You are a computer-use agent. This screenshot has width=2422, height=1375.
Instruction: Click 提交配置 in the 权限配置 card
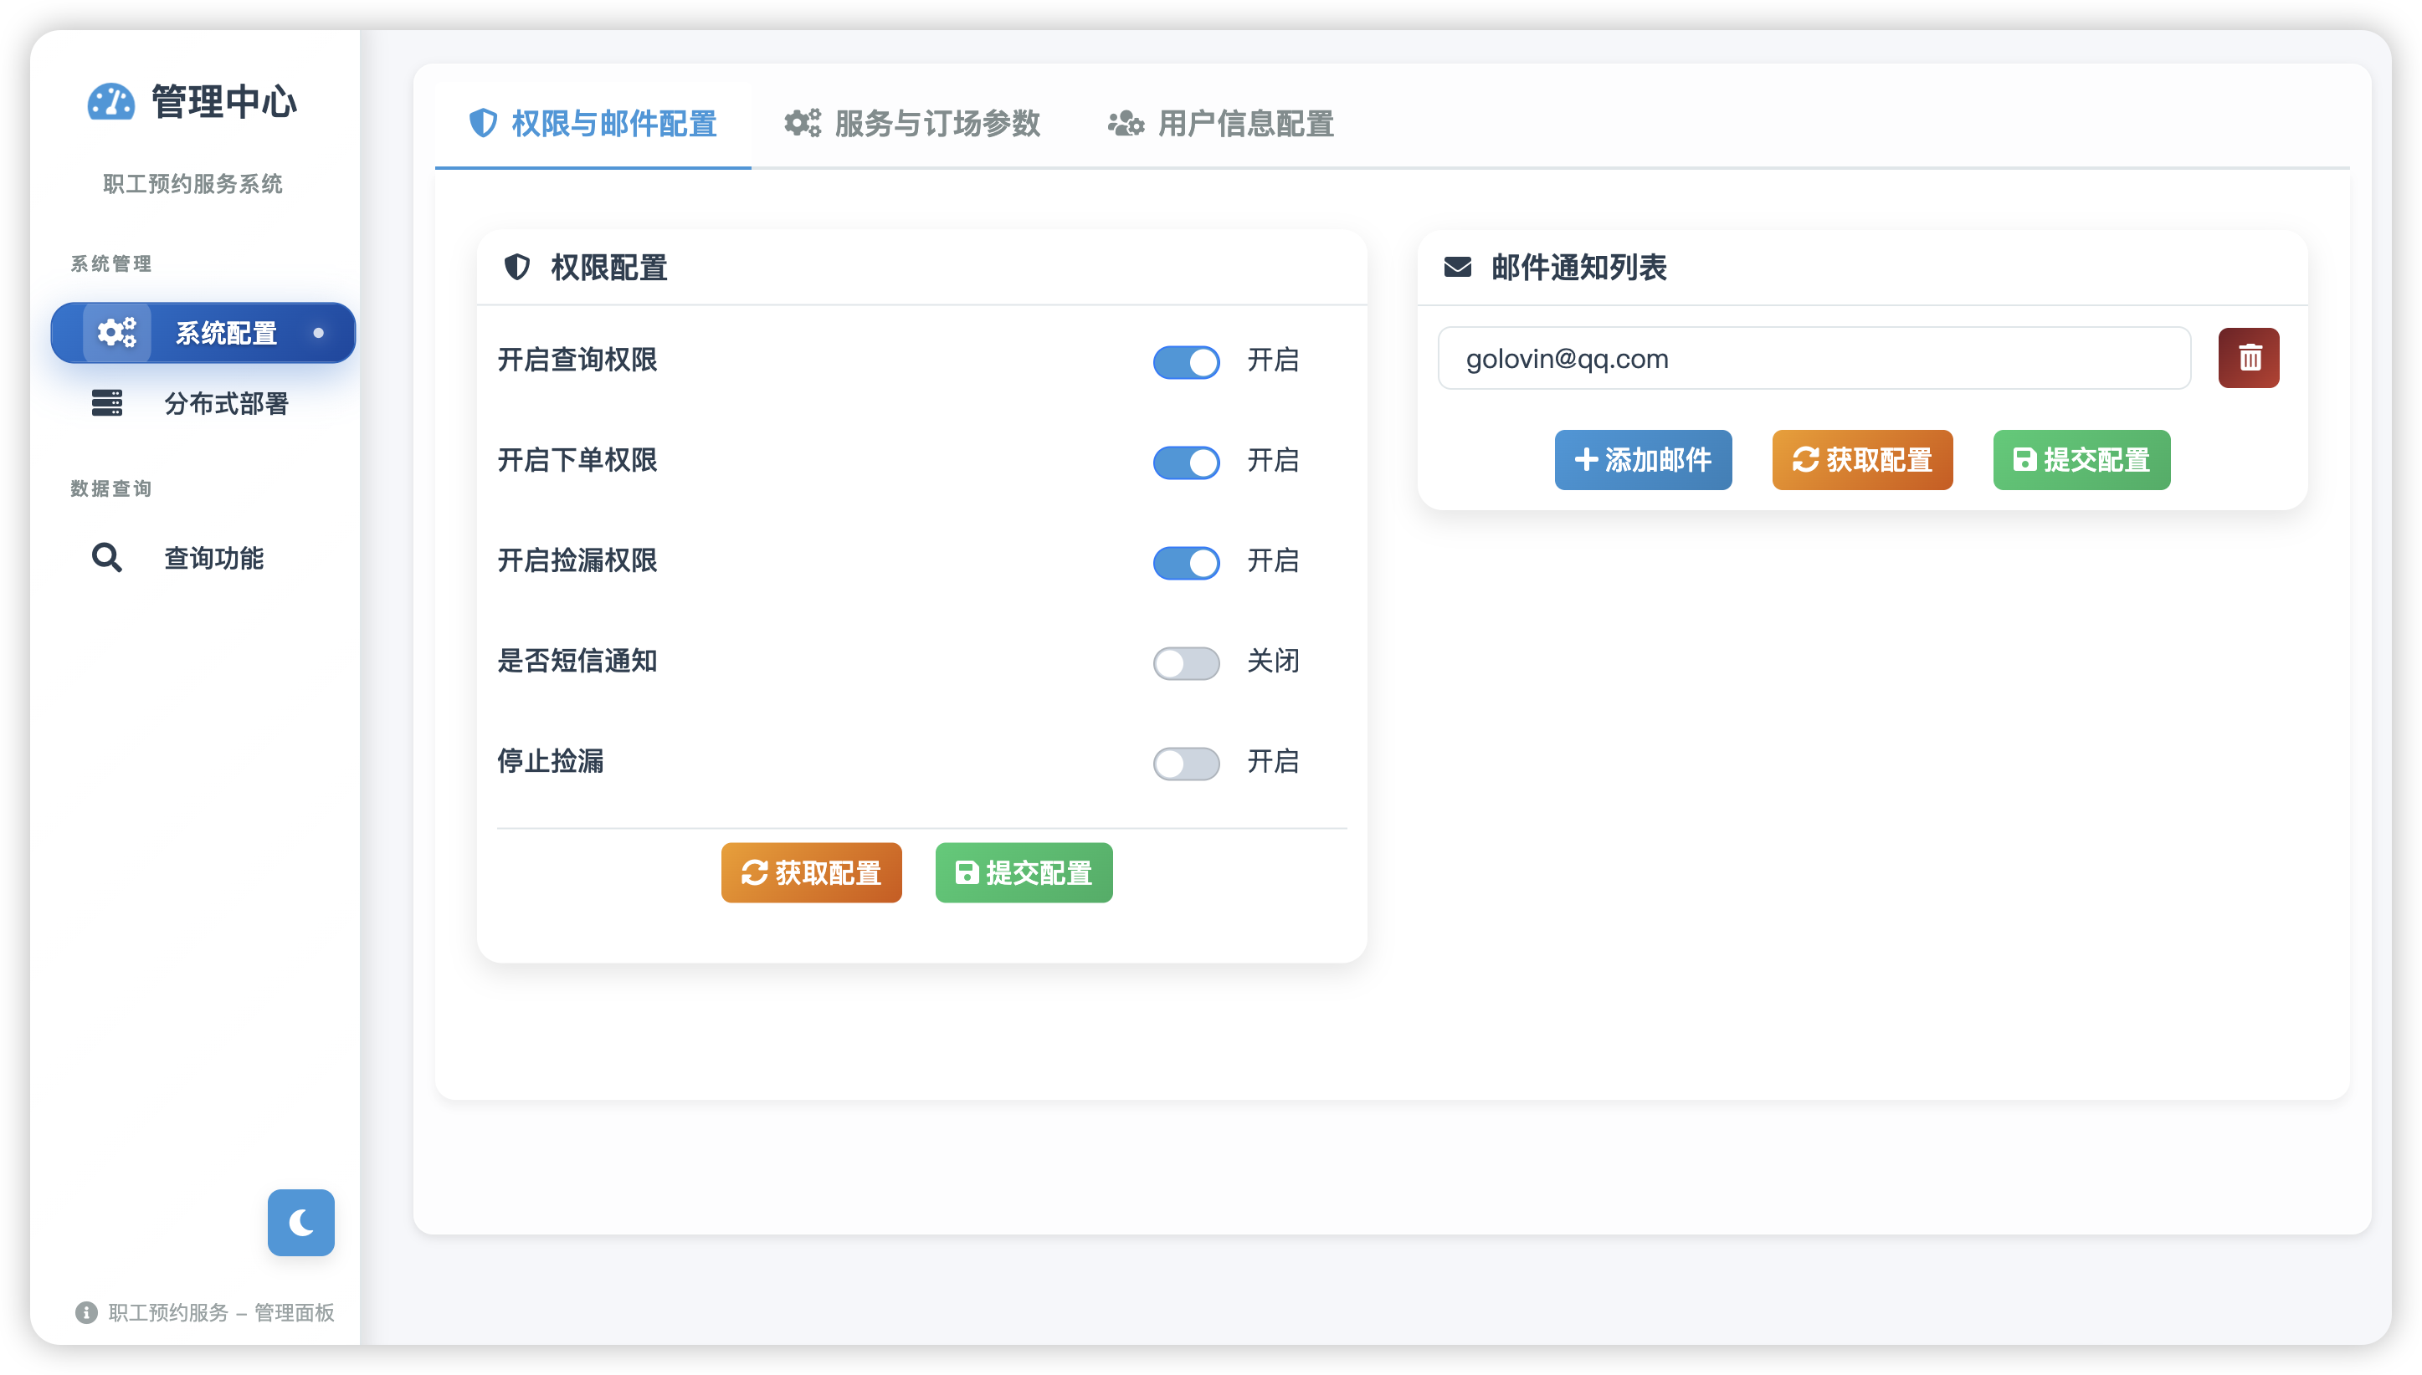pos(1024,872)
